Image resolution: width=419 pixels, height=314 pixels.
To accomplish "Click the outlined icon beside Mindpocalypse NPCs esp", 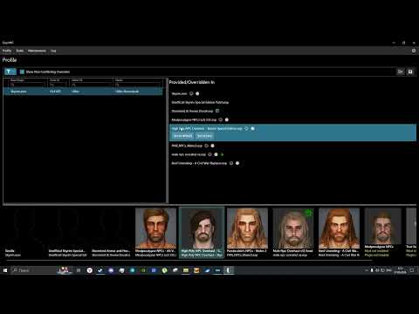I will pos(221,119).
